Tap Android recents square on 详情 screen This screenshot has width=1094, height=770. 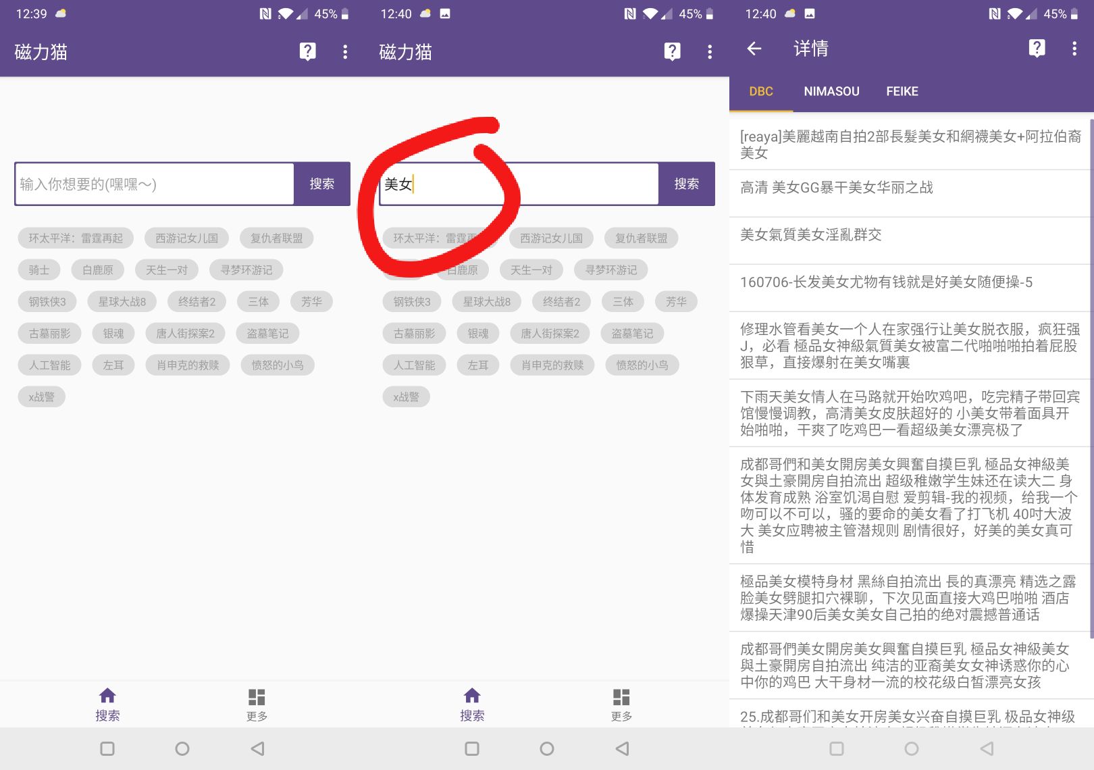click(x=837, y=748)
